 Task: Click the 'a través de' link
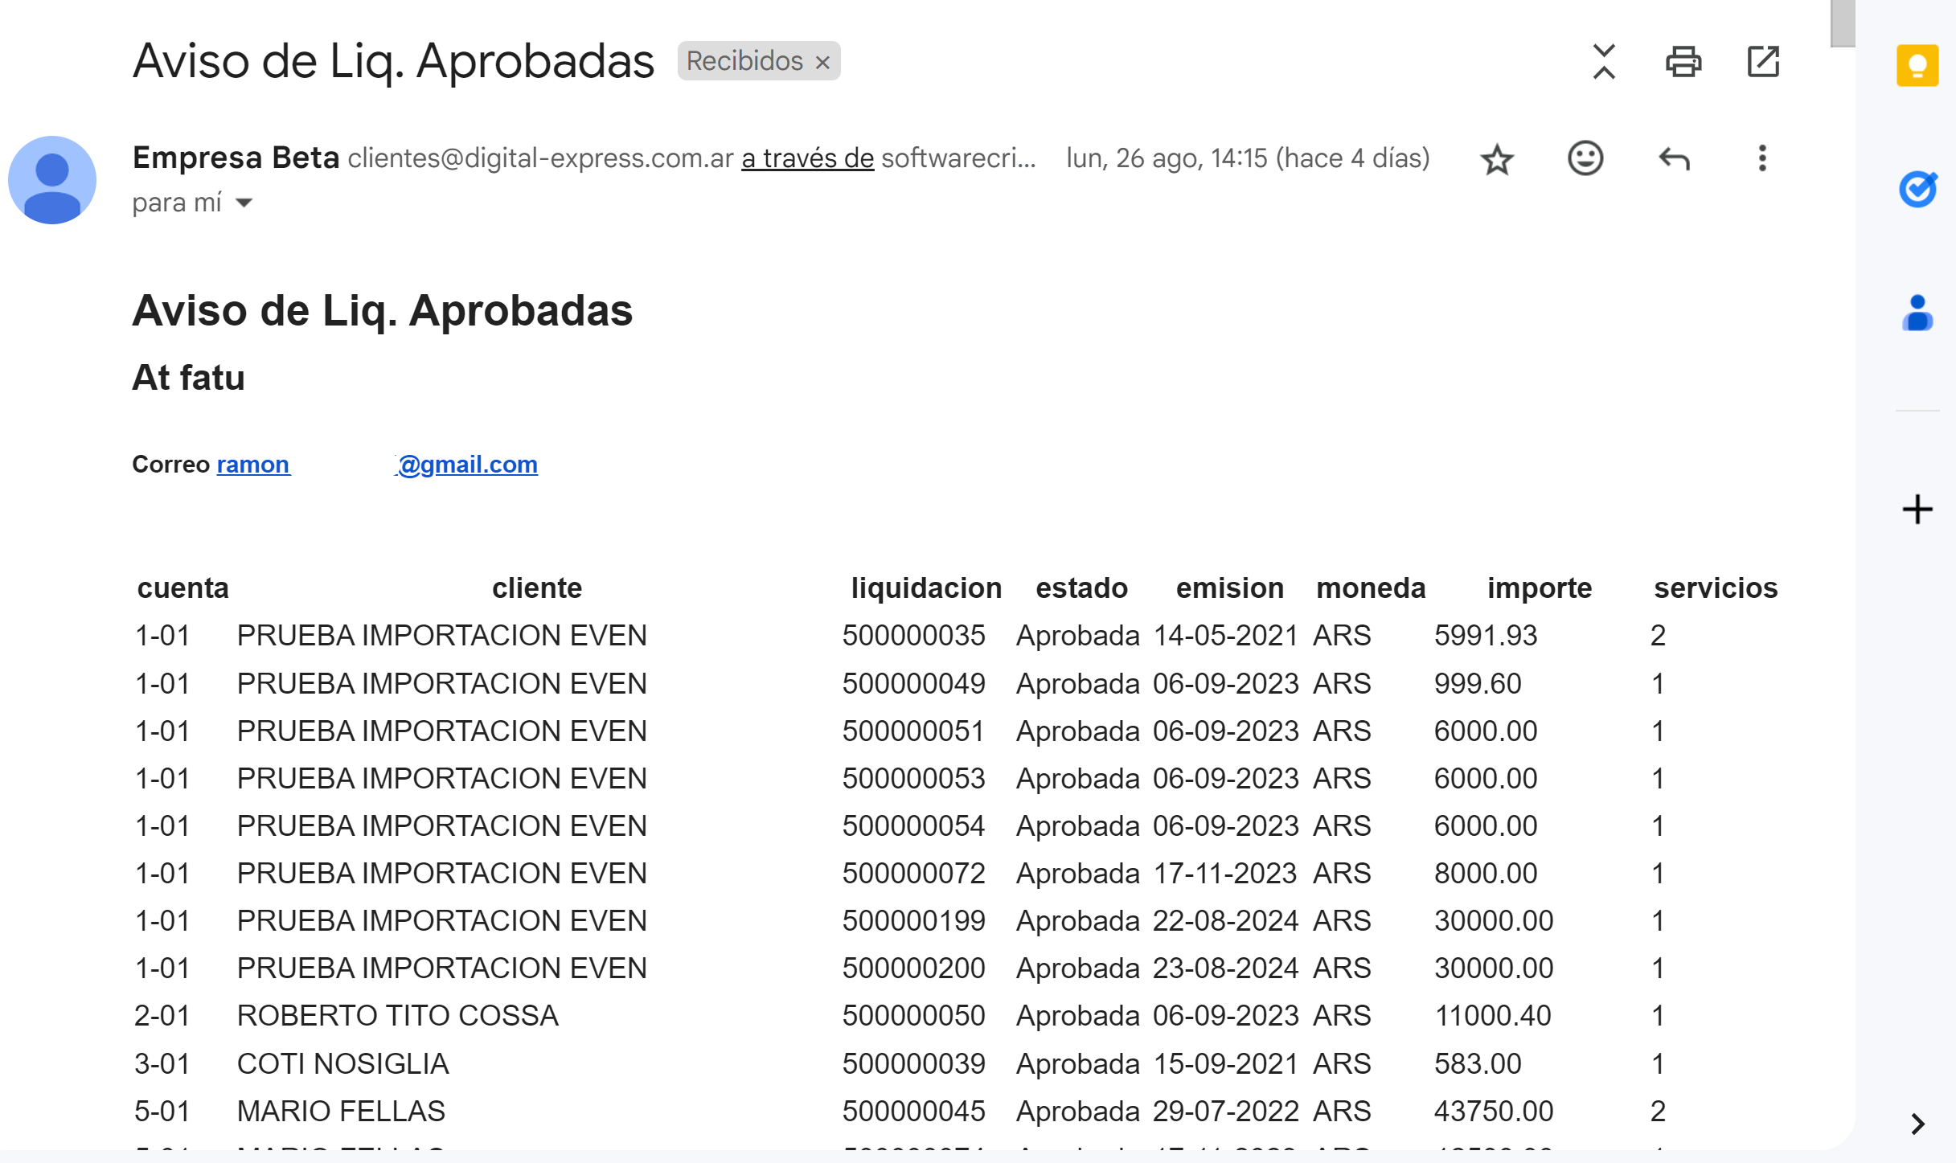(806, 158)
